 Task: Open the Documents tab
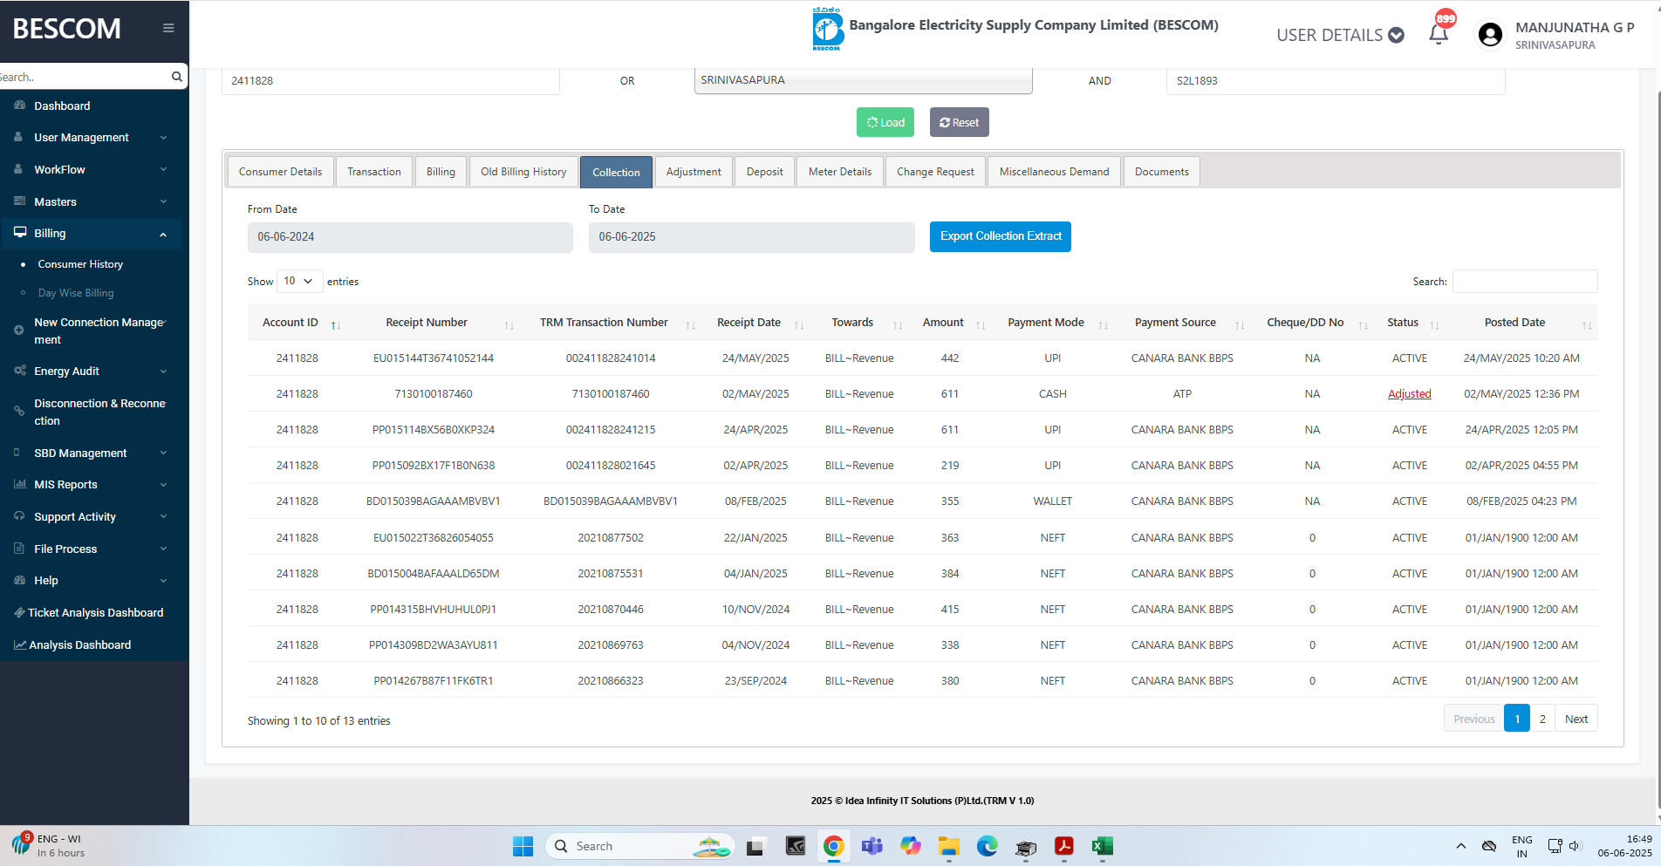(x=1161, y=172)
